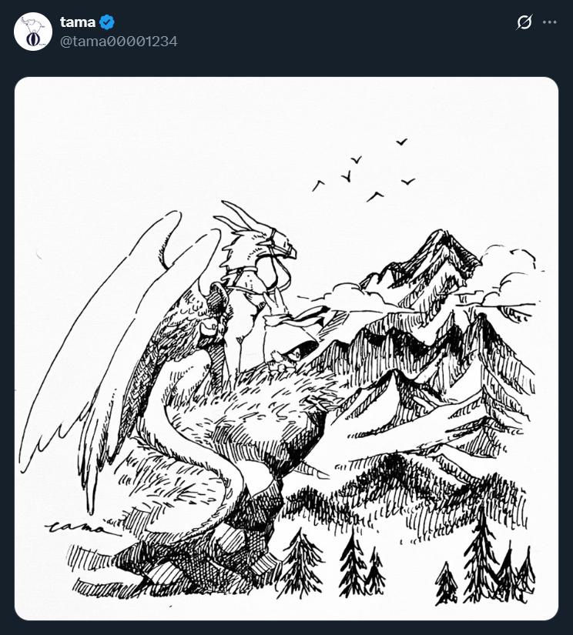
Task: Open tama's profile avatar
Action: [x=33, y=32]
